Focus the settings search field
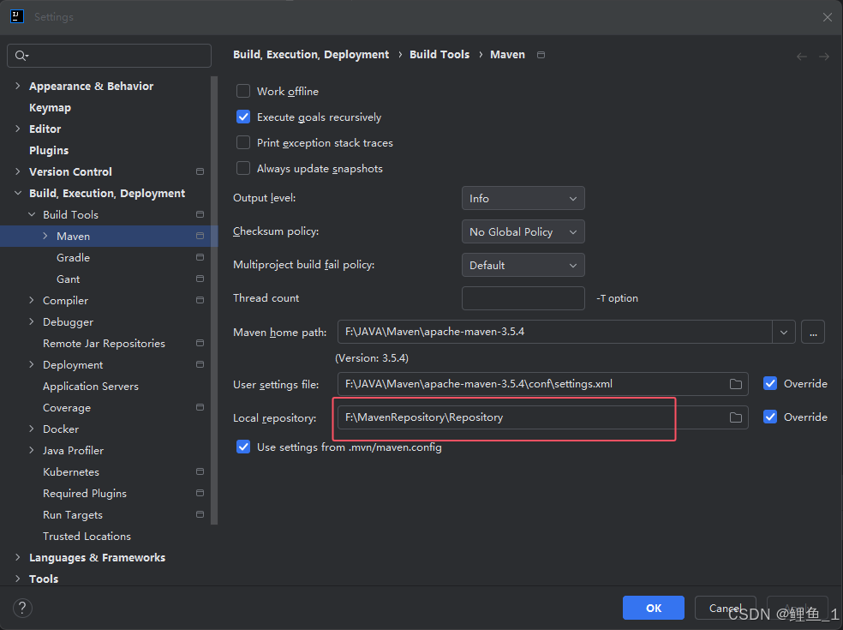Screen dimensions: 843x630 click(x=109, y=56)
